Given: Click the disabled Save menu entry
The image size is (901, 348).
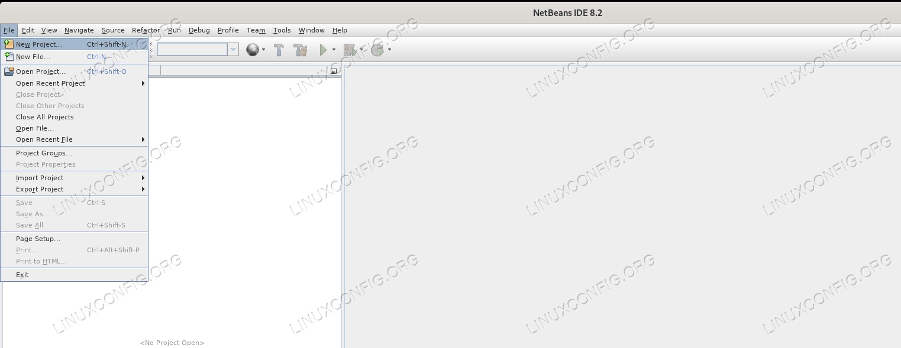Looking at the screenshot, I should pos(74,203).
